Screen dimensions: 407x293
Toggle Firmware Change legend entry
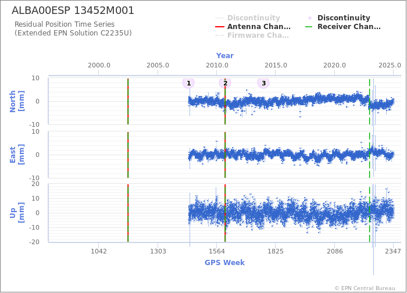point(252,35)
